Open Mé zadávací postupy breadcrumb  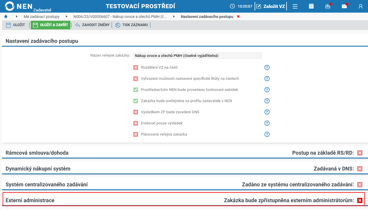click(x=42, y=17)
